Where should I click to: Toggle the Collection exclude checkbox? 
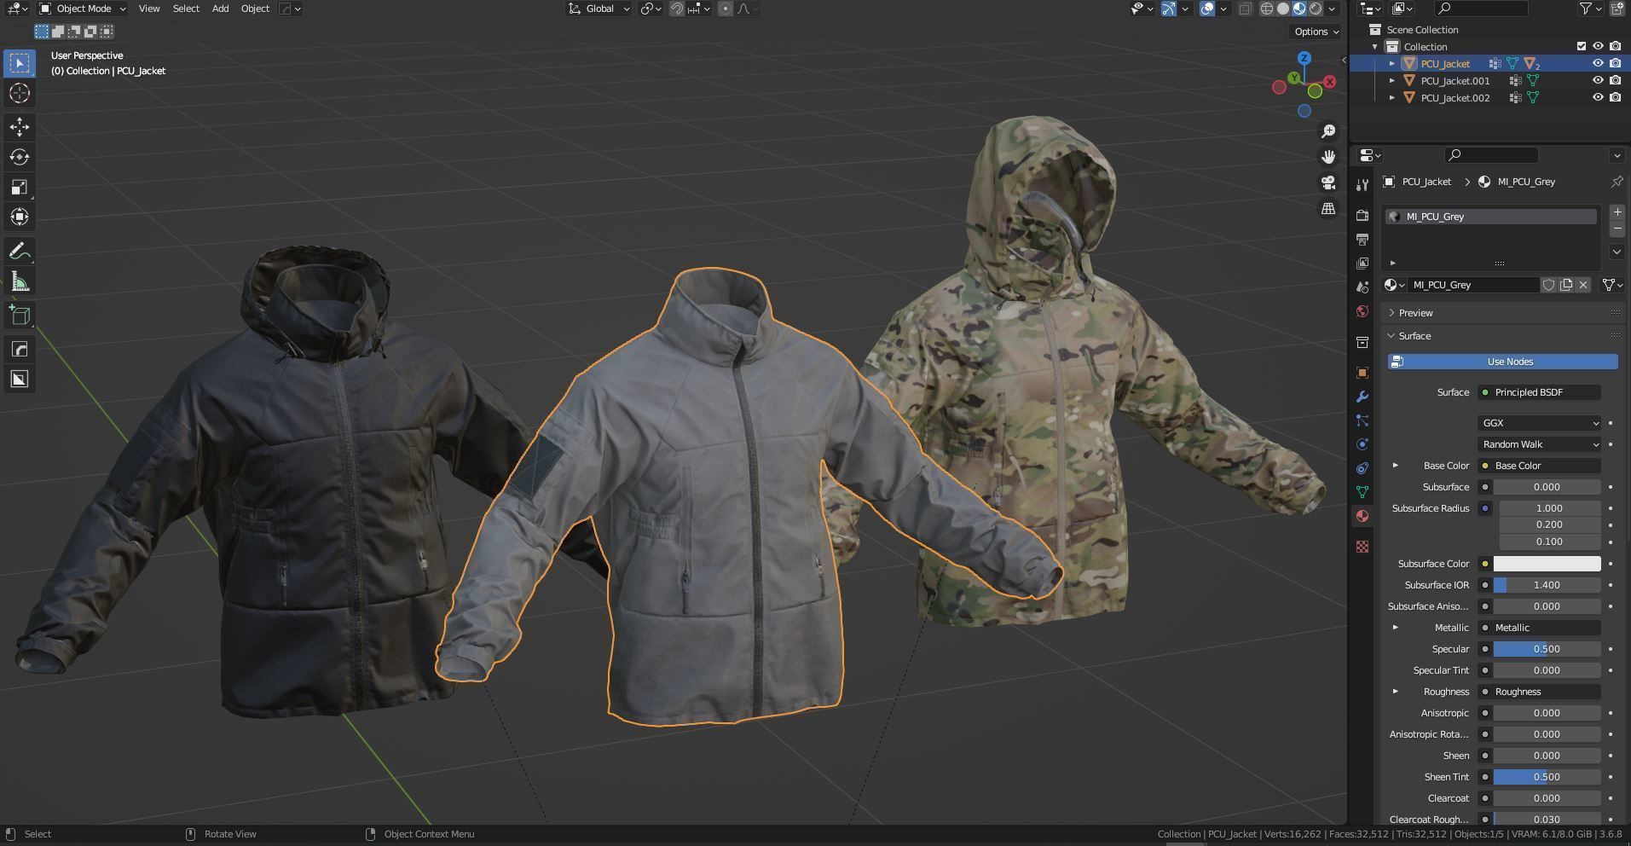click(x=1581, y=47)
